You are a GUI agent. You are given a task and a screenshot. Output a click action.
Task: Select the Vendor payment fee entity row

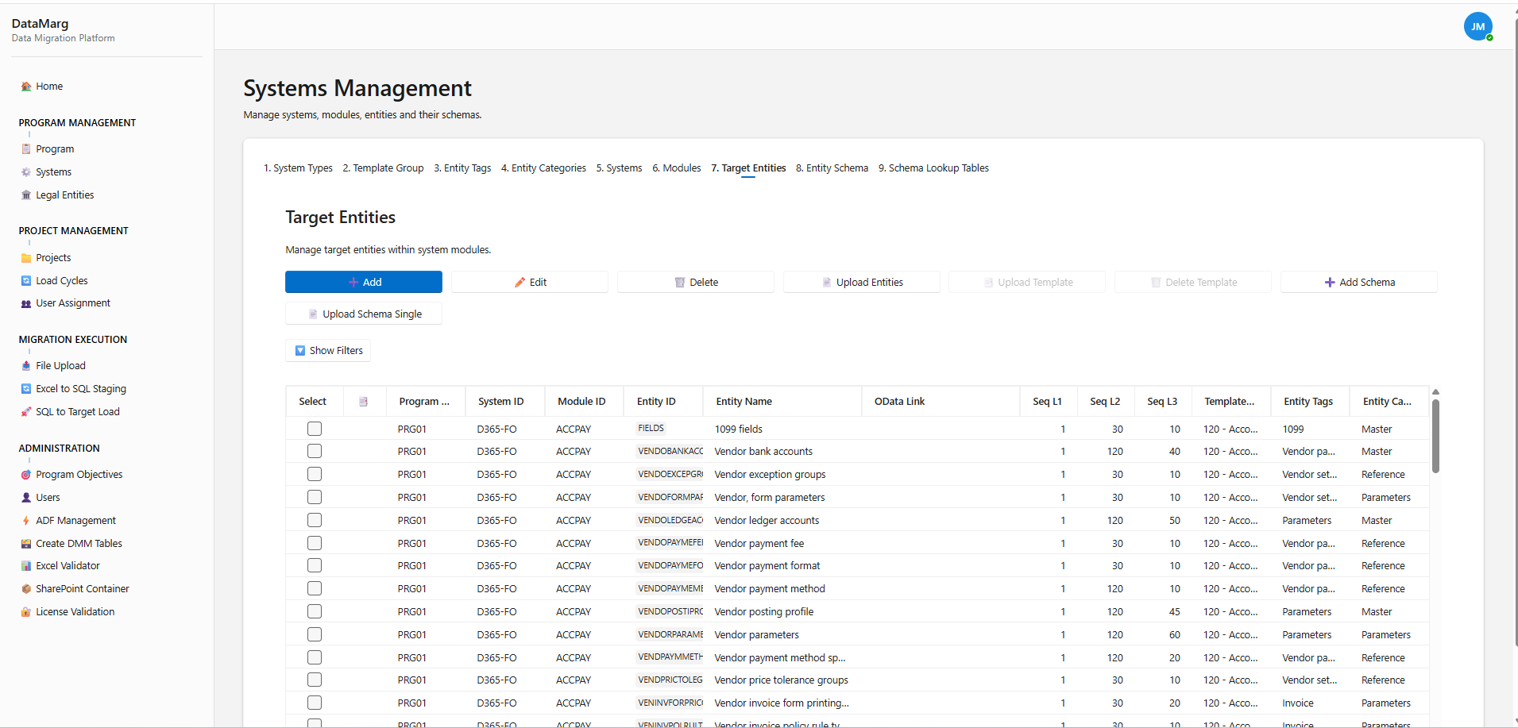click(315, 543)
